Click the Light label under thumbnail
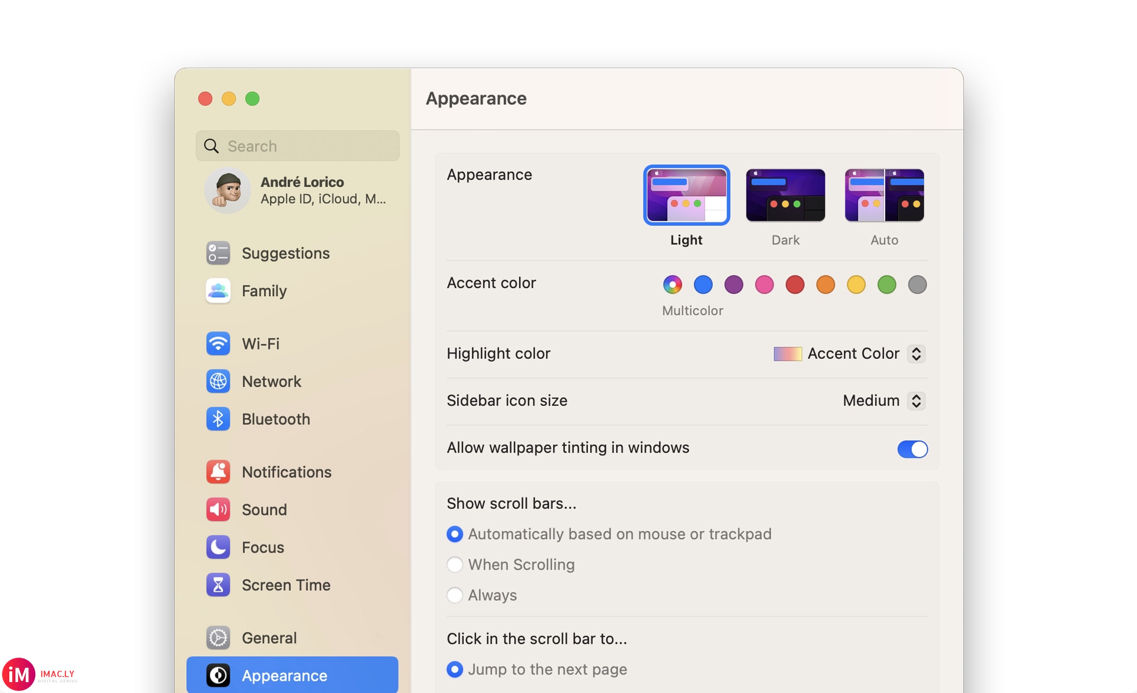Viewport: 1137px width, 693px height. pos(686,240)
